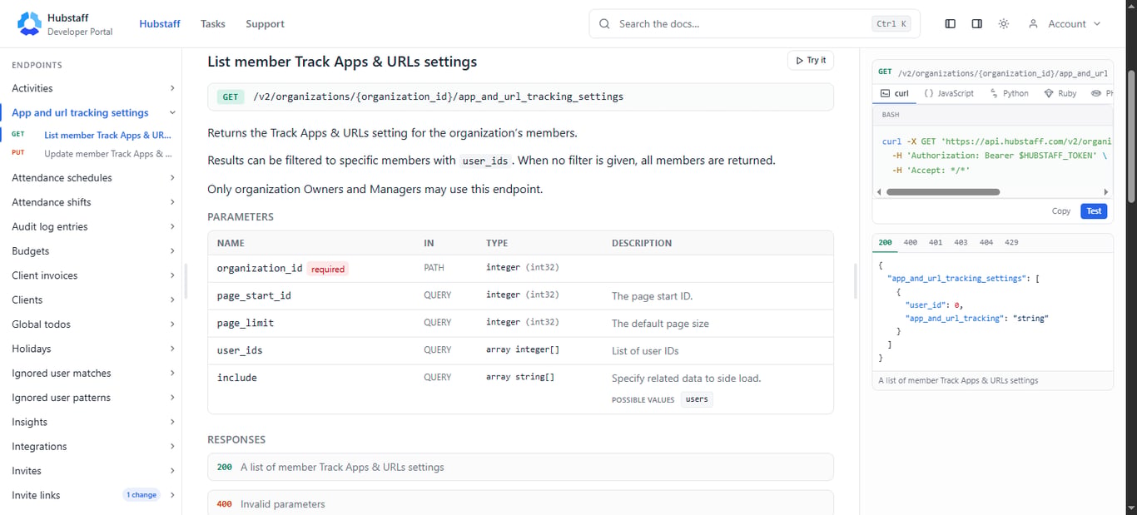Show the 429 response example
Image resolution: width=1137 pixels, height=515 pixels.
click(x=1011, y=243)
